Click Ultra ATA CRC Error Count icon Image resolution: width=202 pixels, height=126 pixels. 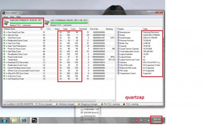[x=4, y=73]
